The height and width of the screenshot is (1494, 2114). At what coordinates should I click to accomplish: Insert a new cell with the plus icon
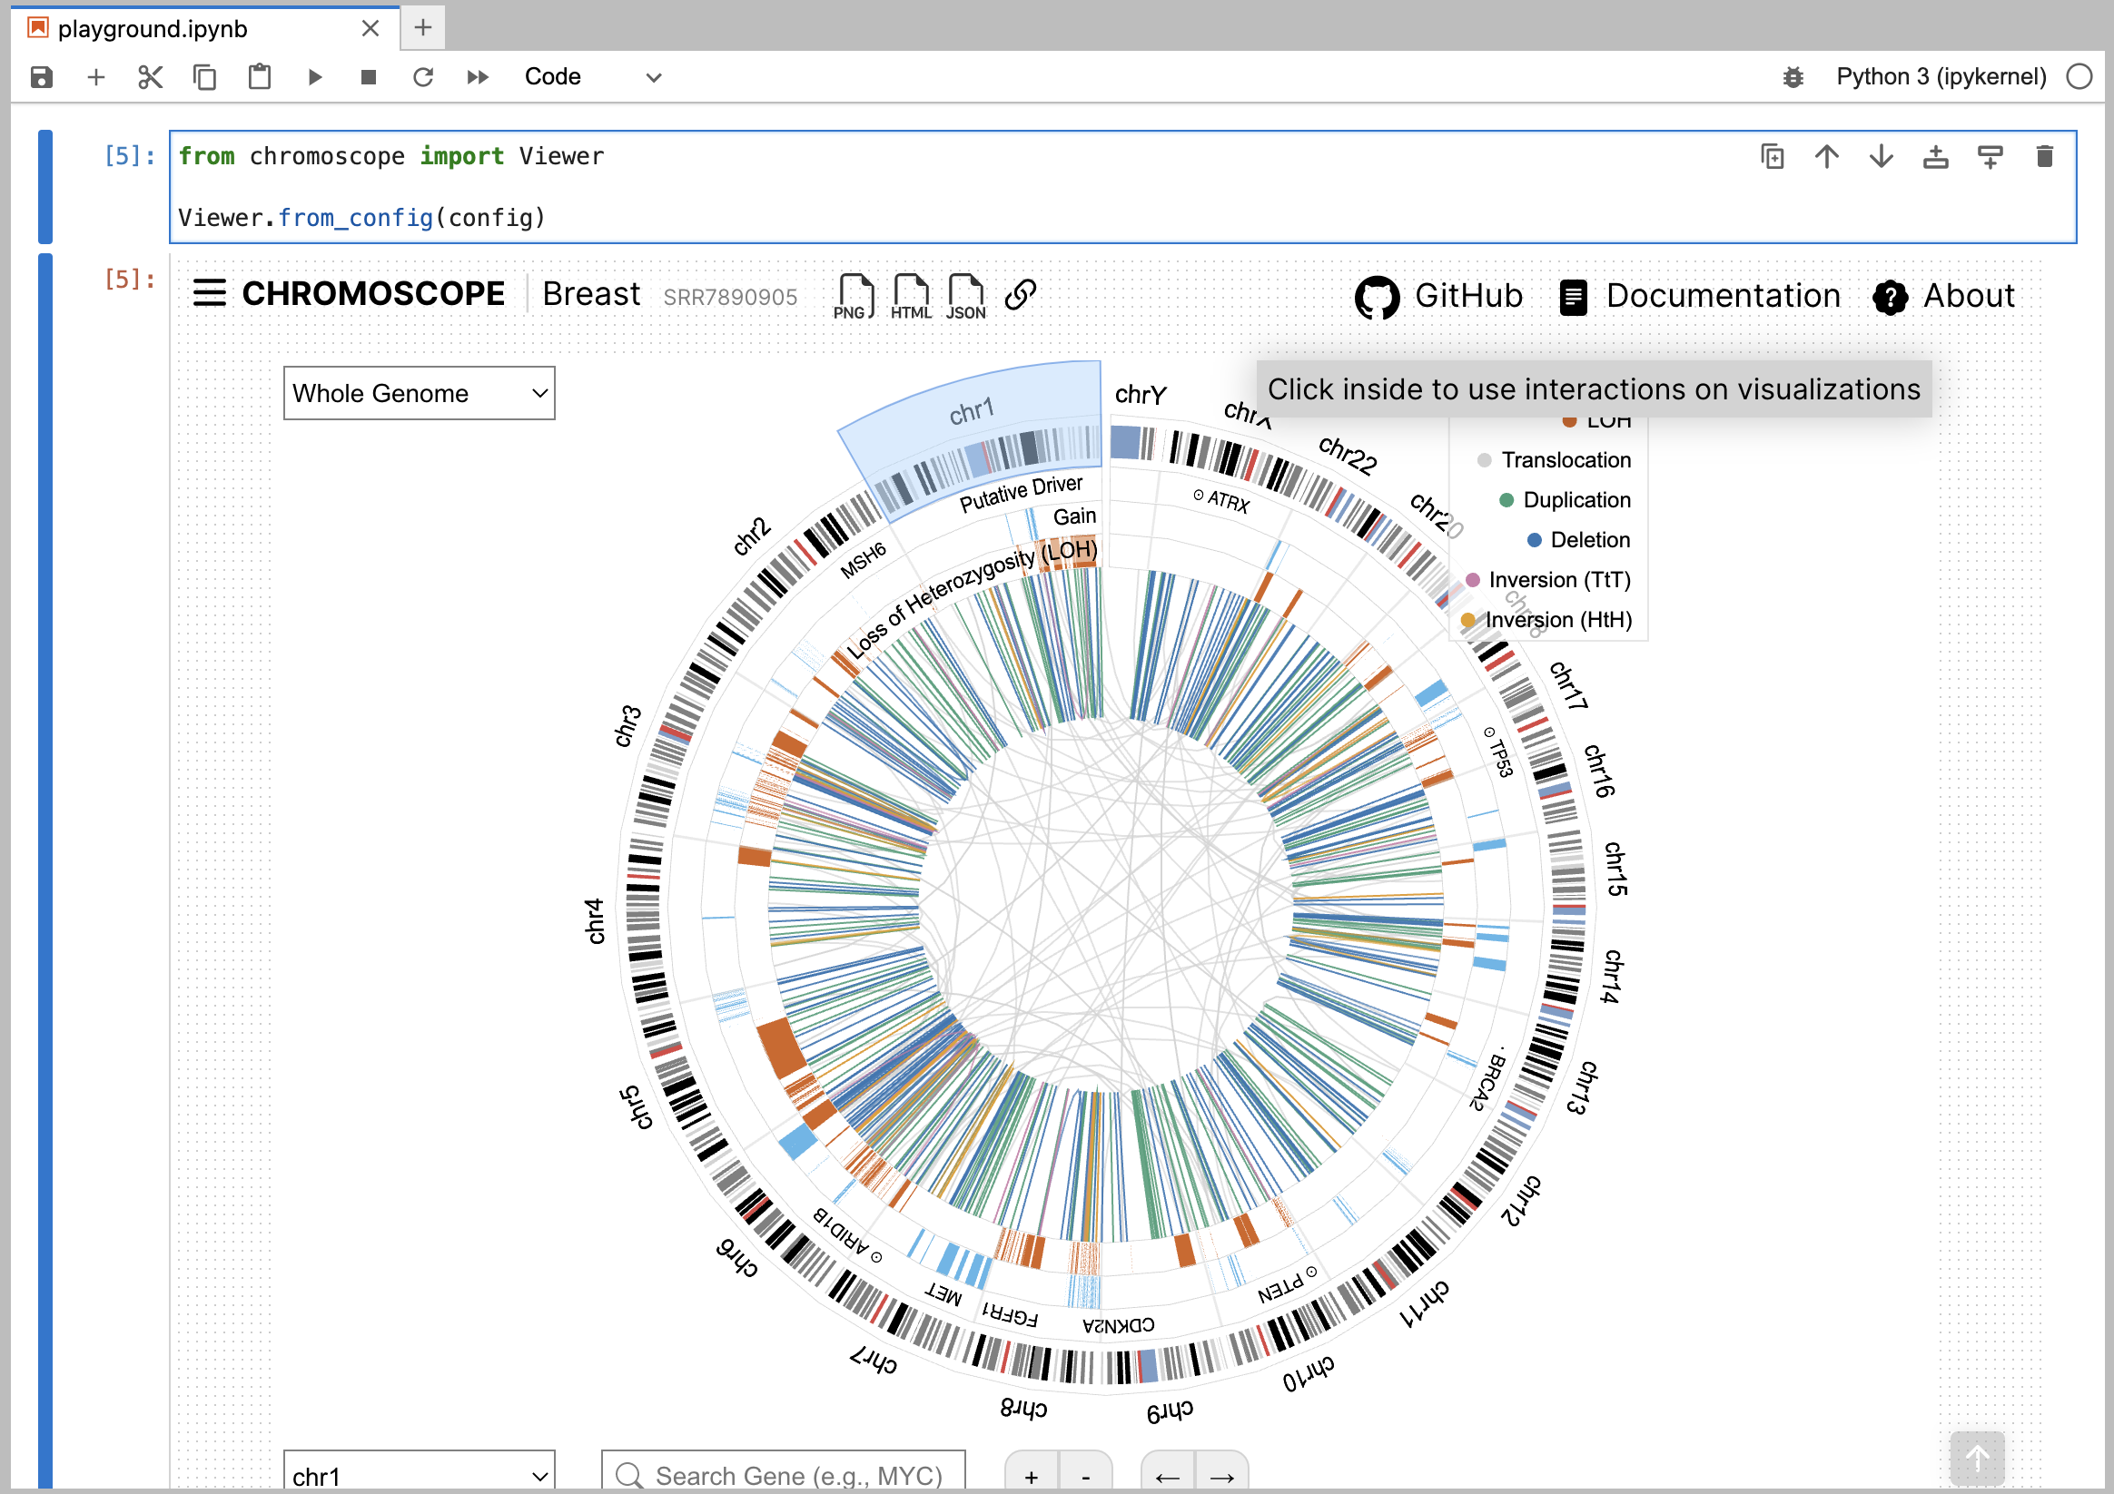pyautogui.click(x=95, y=77)
